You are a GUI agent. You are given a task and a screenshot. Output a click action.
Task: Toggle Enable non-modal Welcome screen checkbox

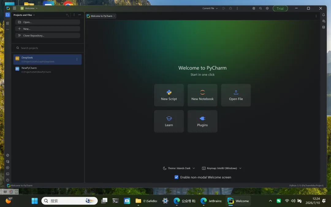pyautogui.click(x=177, y=177)
